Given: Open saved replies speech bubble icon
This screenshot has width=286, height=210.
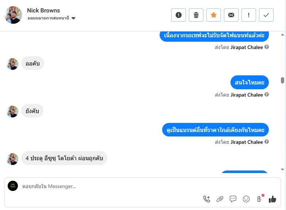Looking at the screenshot, I should (x=233, y=199).
